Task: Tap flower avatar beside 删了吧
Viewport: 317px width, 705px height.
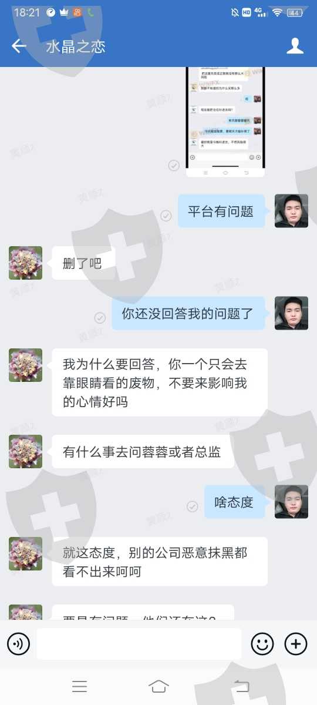Action: click(x=25, y=263)
